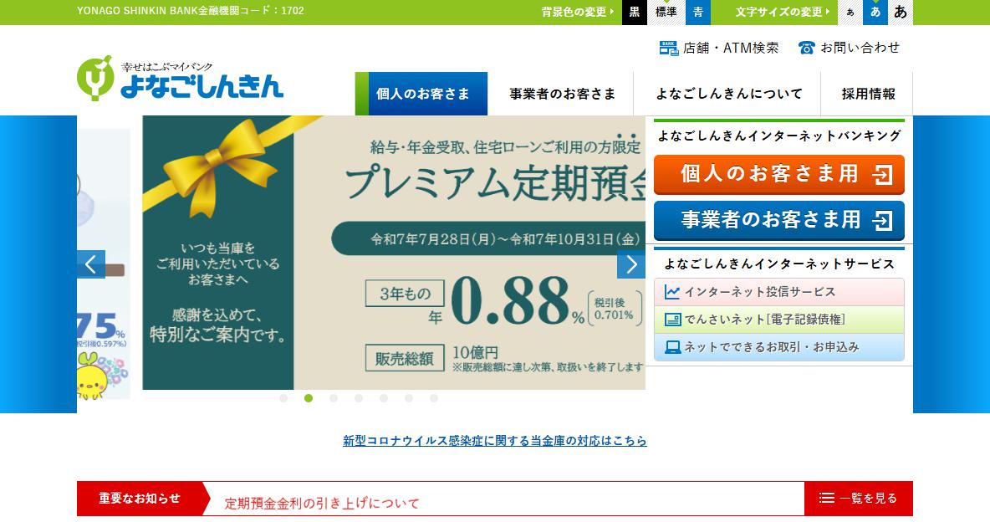Click the Densai Net document icon
Screen dimensions: 990x522
pyautogui.click(x=671, y=320)
